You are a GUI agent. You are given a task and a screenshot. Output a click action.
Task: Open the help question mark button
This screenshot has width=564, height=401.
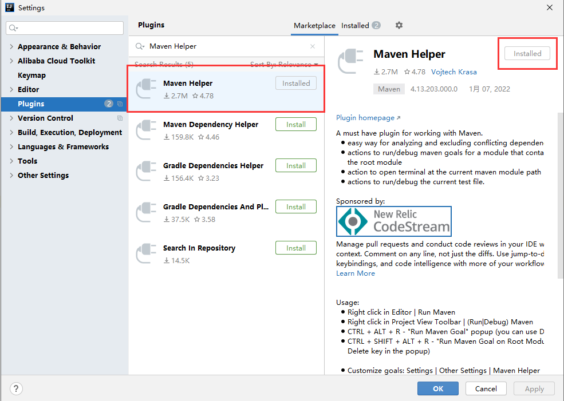(x=16, y=388)
